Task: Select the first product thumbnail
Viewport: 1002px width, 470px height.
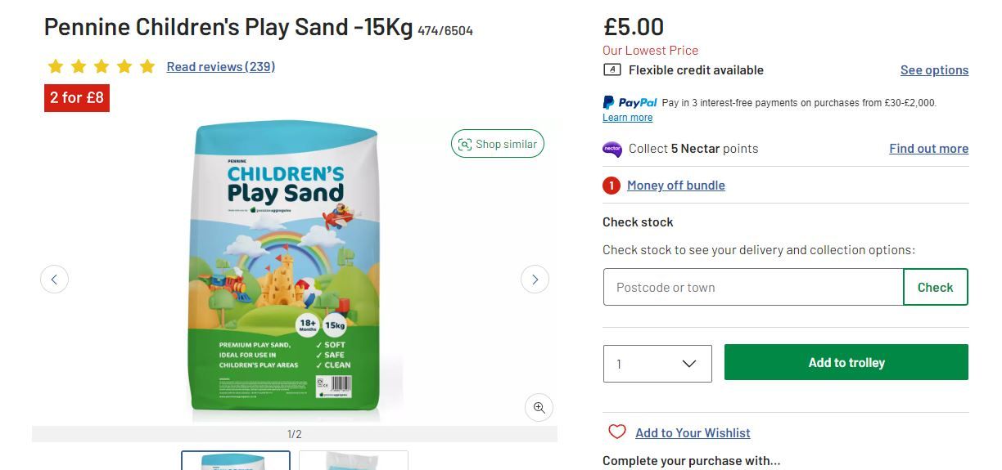Action: [236, 460]
